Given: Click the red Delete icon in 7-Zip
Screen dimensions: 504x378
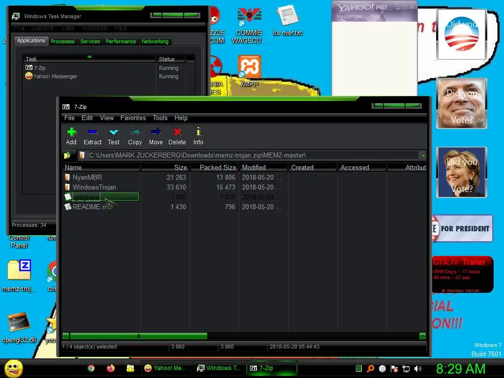Looking at the screenshot, I should tap(177, 136).
